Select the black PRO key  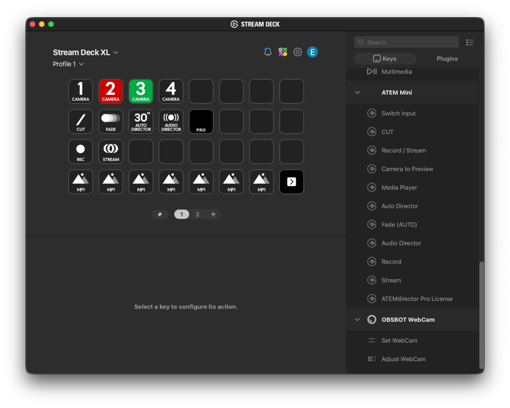coord(201,121)
